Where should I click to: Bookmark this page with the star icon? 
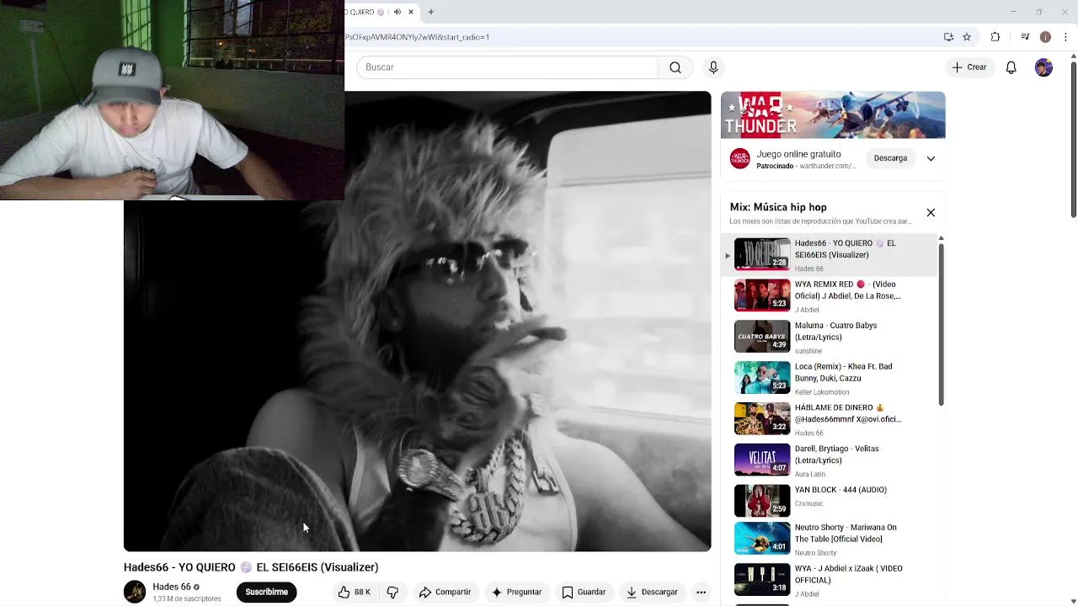[x=967, y=37]
